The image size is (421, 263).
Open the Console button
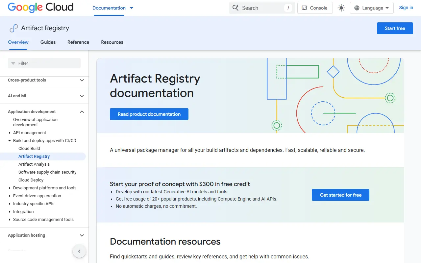coord(315,8)
